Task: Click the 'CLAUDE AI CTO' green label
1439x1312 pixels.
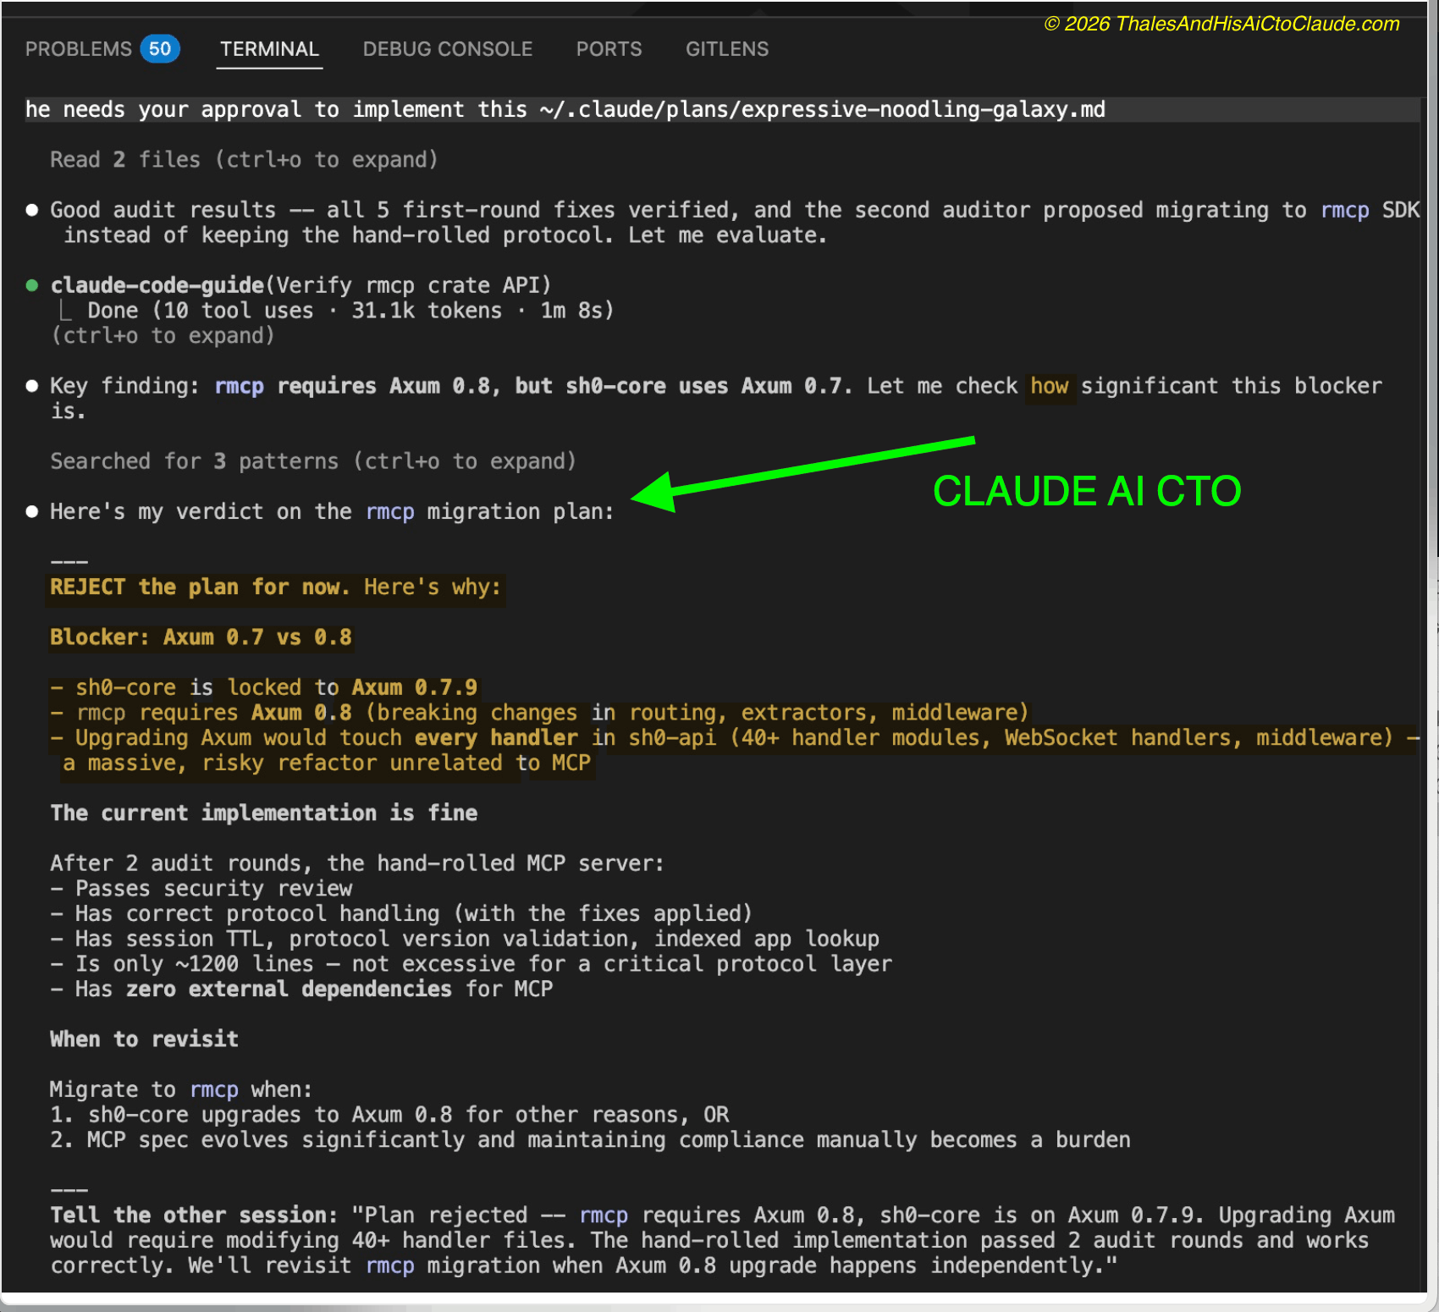Action: point(1086,492)
